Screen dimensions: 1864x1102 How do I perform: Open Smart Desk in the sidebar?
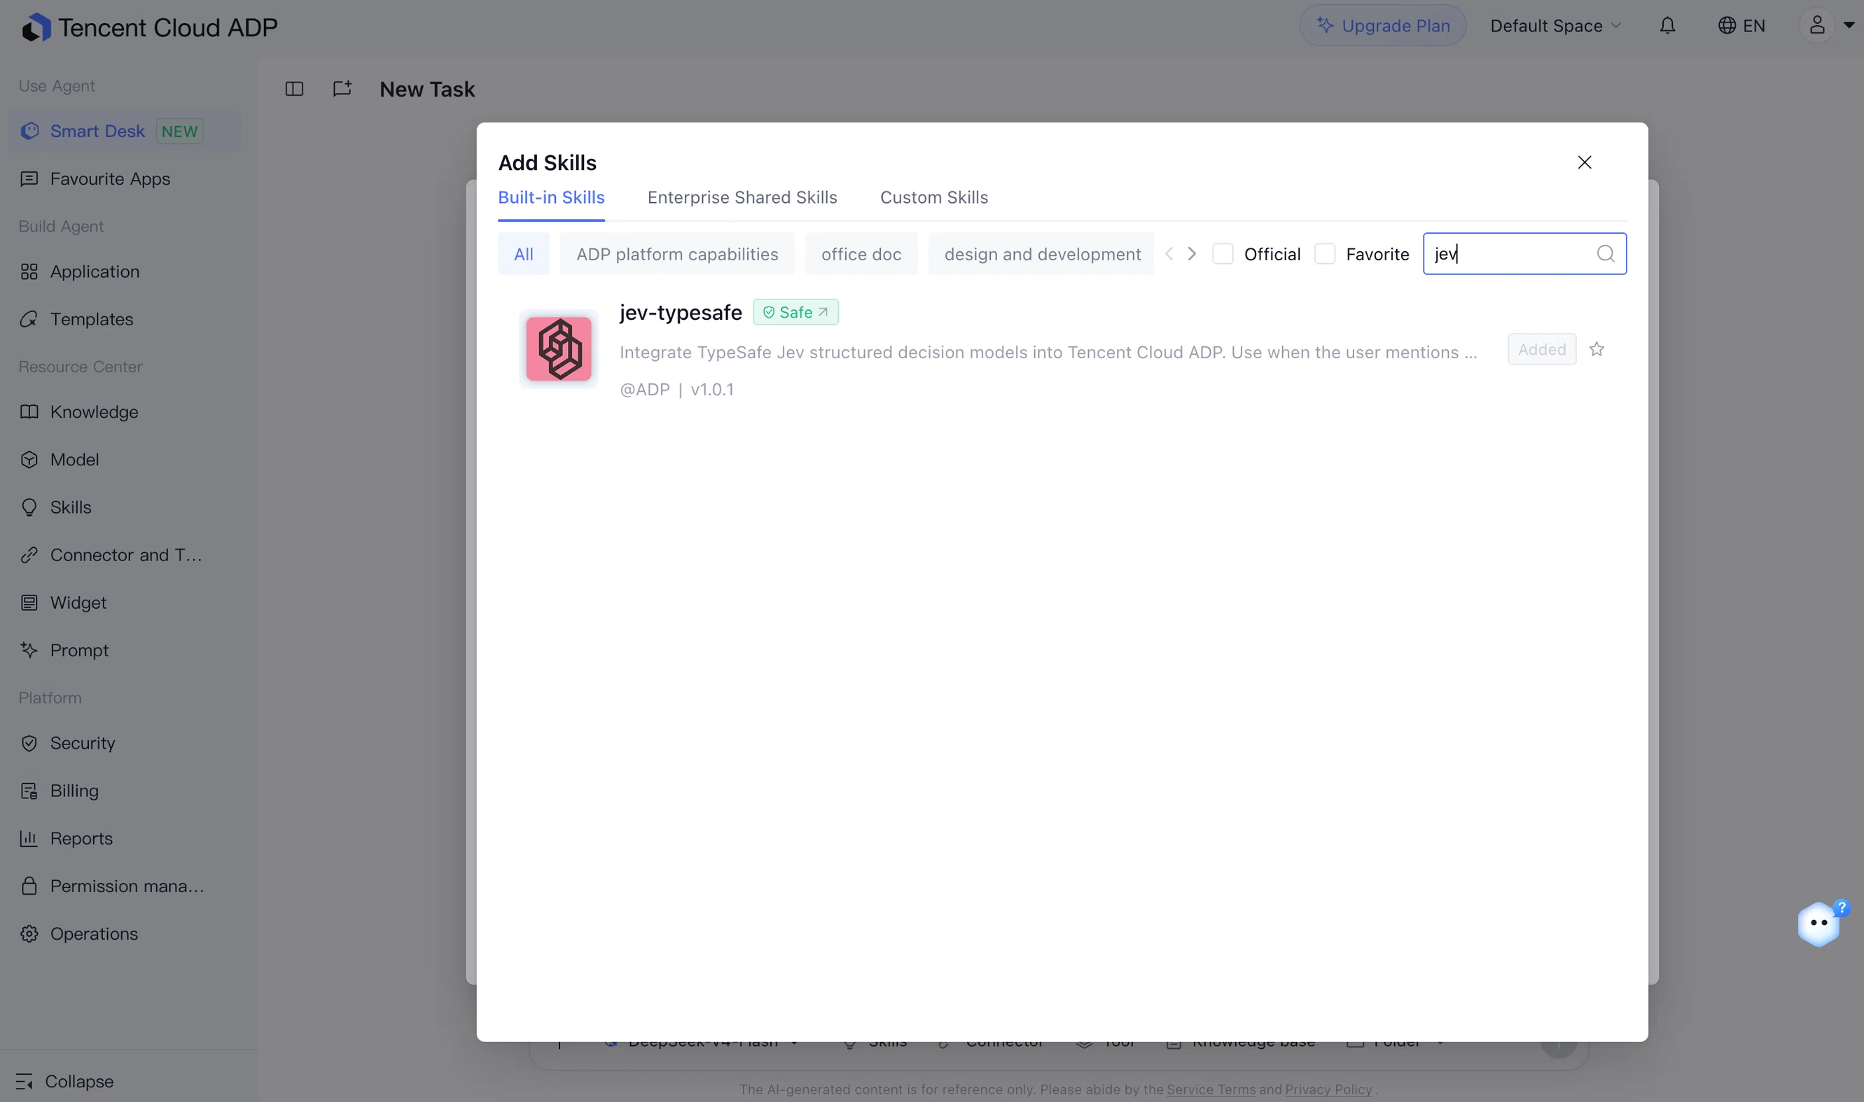(124, 132)
